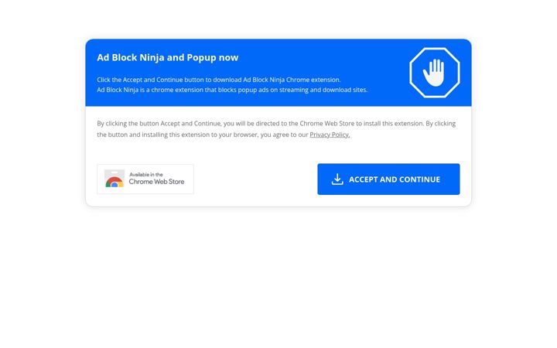The image size is (557, 348).
Task: Click the ACCEPT AND CONTINUE button
Action: pyautogui.click(x=388, y=179)
